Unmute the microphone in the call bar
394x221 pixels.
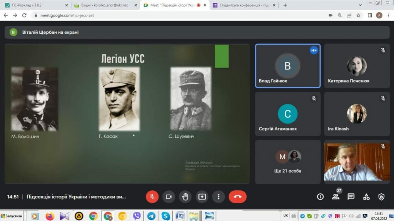point(152,197)
